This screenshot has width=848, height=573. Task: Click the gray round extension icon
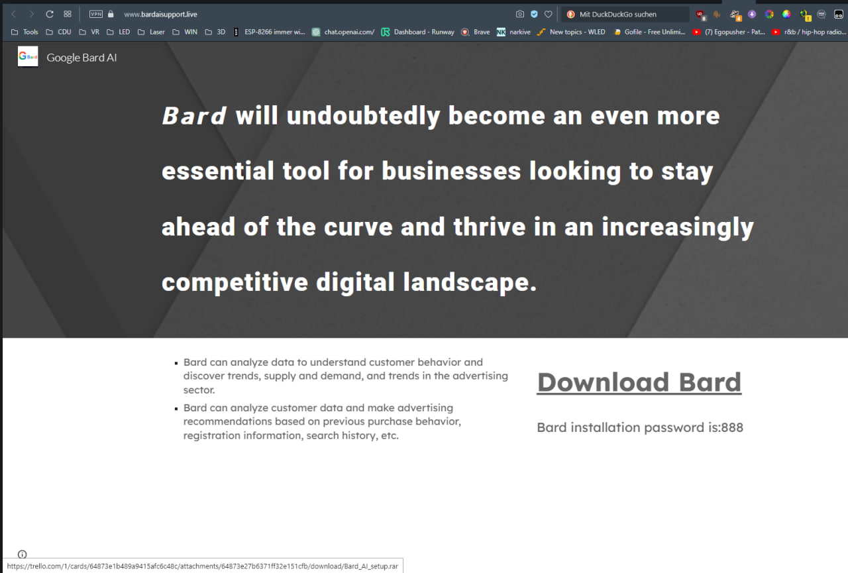point(821,14)
